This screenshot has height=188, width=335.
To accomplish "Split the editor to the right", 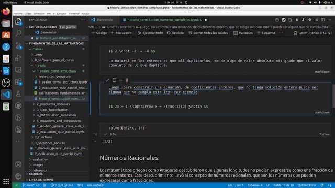I will (322, 20).
